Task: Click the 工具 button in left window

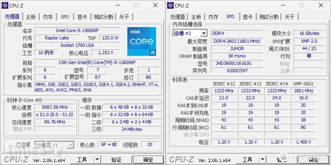Action: click(82, 160)
